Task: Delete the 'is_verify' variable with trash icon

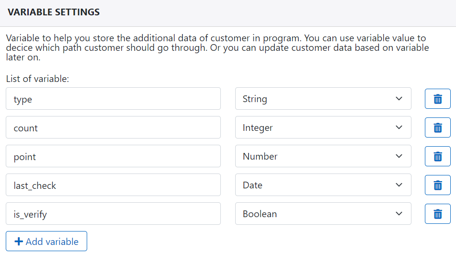Action: click(x=437, y=214)
